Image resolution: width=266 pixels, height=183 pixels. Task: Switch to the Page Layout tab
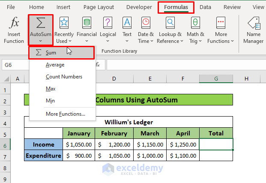coord(99,7)
